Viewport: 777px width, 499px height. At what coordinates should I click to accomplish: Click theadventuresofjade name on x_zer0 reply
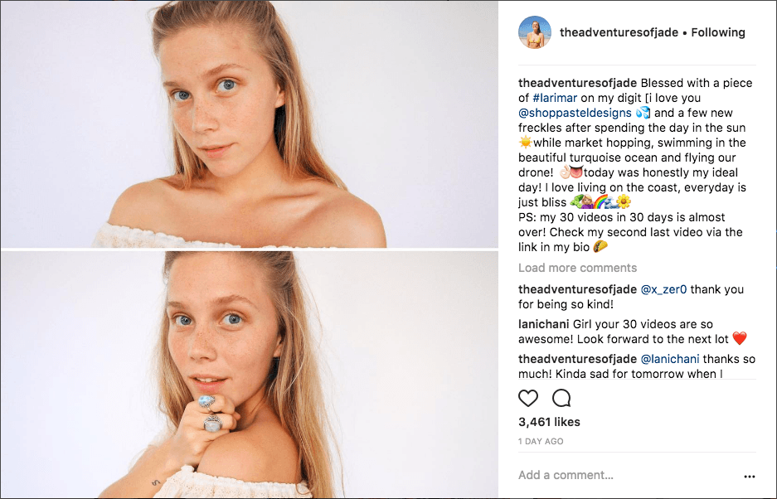[577, 289]
